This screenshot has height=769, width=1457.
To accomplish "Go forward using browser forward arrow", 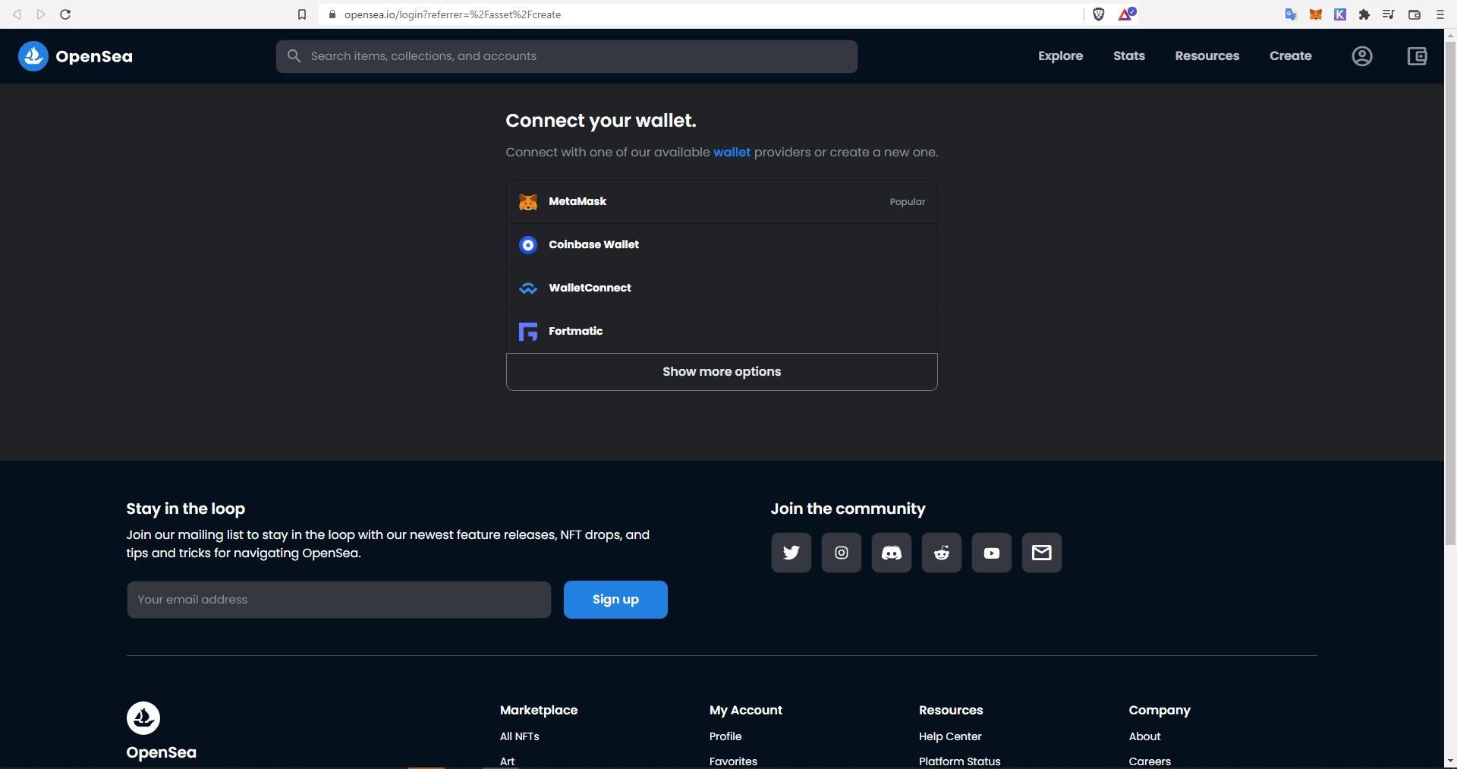I will [x=41, y=14].
